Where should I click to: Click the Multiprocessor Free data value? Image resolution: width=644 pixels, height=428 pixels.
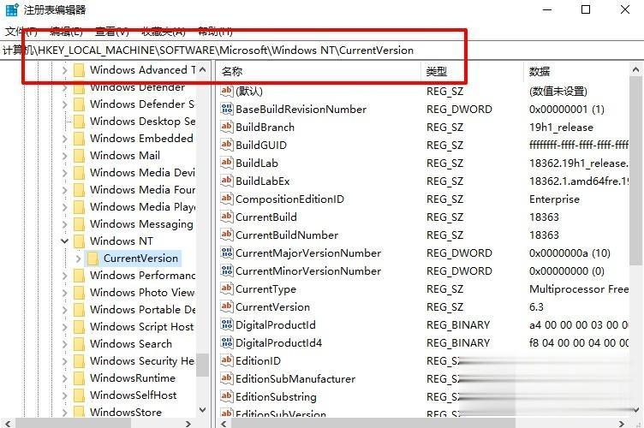579,288
